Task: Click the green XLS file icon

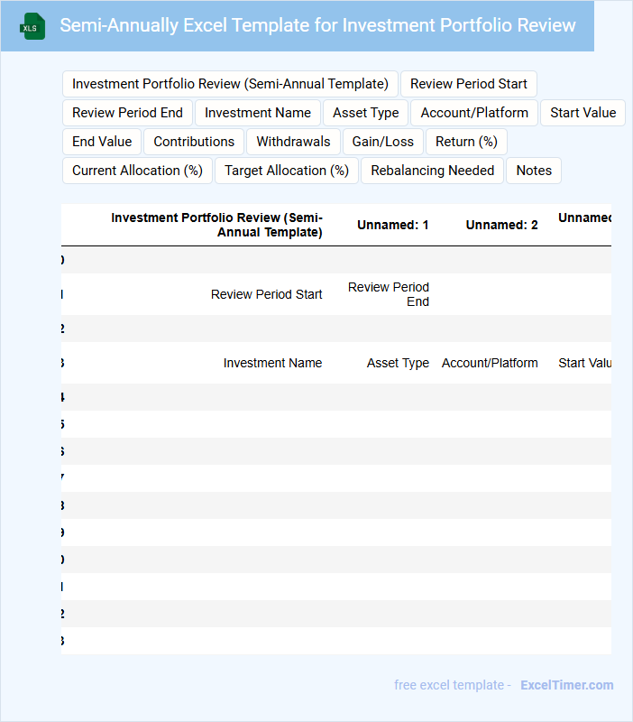Action: 32,26
